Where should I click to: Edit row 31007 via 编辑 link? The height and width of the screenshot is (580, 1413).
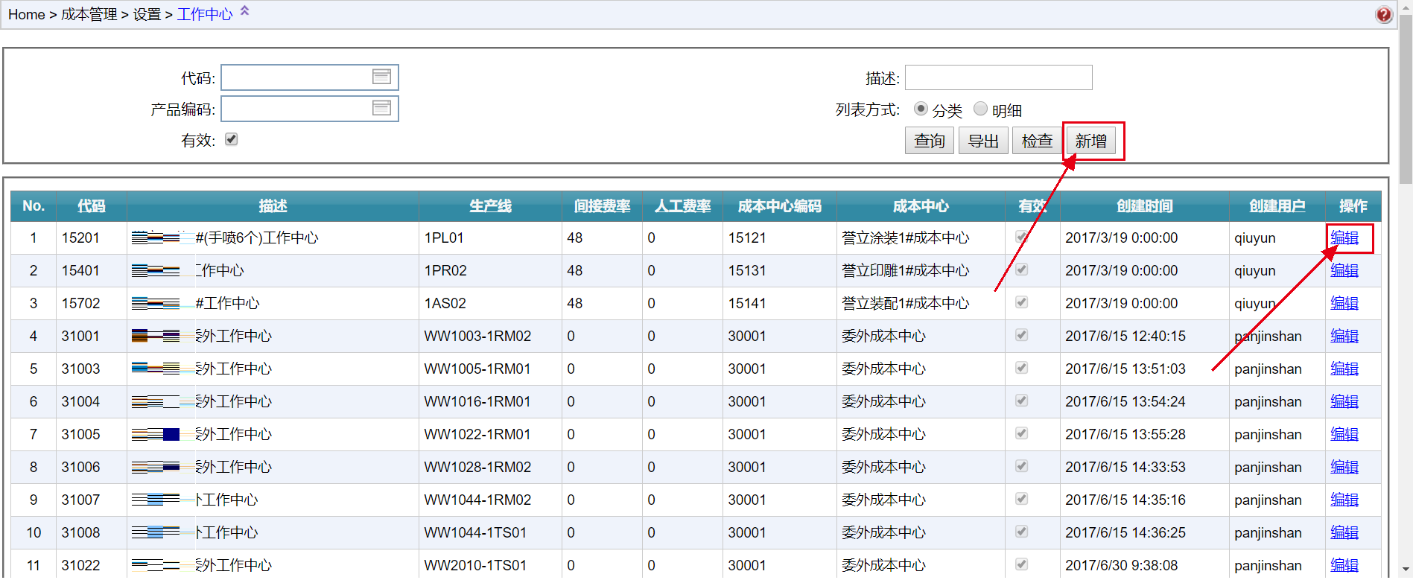point(1344,500)
